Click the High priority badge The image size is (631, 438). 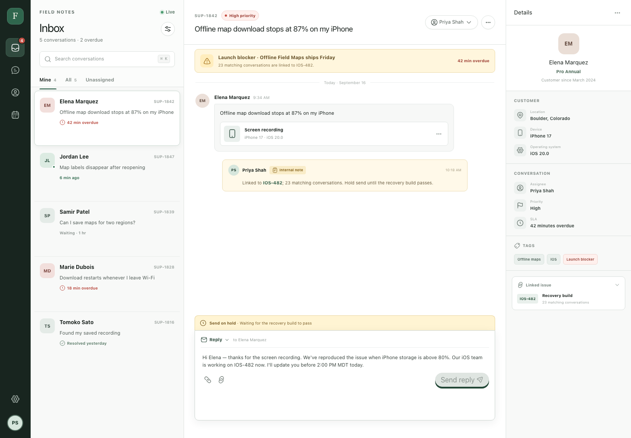240,16
